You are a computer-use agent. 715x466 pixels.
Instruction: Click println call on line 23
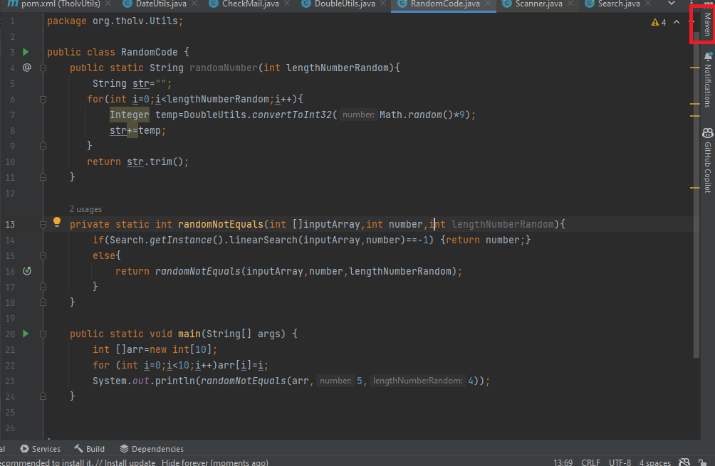pos(175,381)
